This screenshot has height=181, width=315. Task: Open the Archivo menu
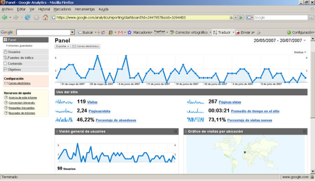point(7,9)
